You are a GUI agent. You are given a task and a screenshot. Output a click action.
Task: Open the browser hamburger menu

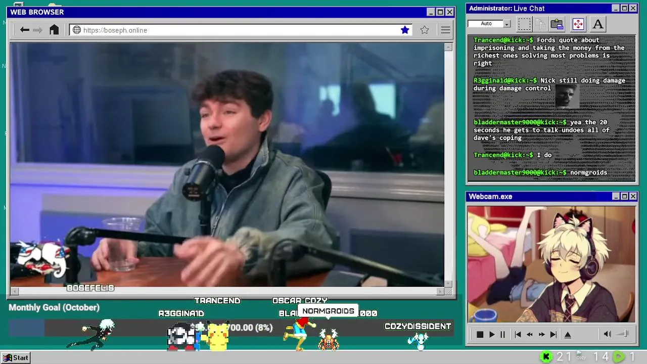pyautogui.click(x=445, y=30)
